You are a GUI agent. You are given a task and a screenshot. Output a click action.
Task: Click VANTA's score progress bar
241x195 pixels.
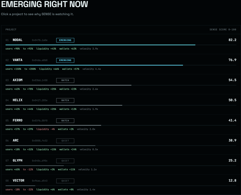(121, 65)
